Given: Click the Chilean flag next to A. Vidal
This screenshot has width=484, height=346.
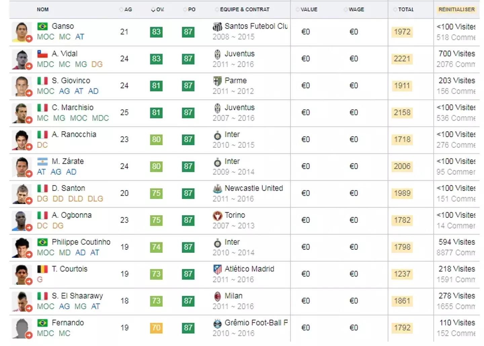Looking at the screenshot, I should 42,54.
